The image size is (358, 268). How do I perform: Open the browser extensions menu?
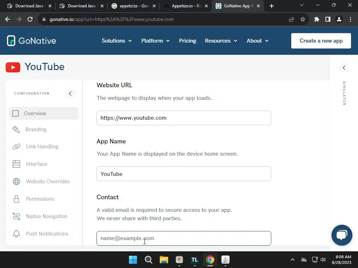point(317,20)
